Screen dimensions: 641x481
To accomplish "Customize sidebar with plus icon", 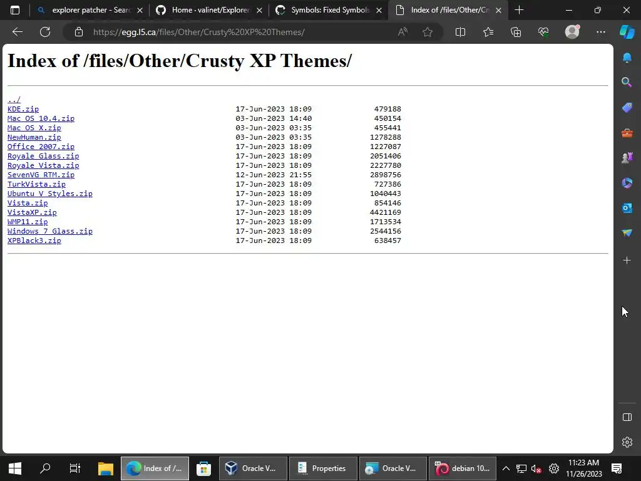I will 627,260.
